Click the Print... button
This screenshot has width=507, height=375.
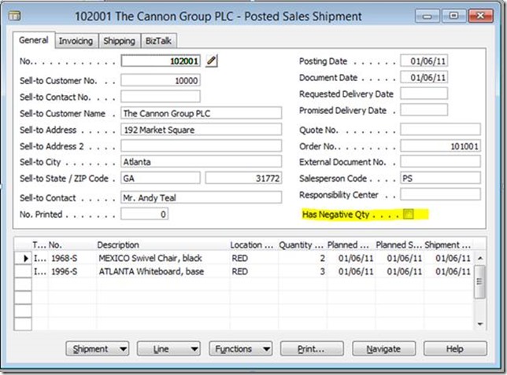[312, 349]
